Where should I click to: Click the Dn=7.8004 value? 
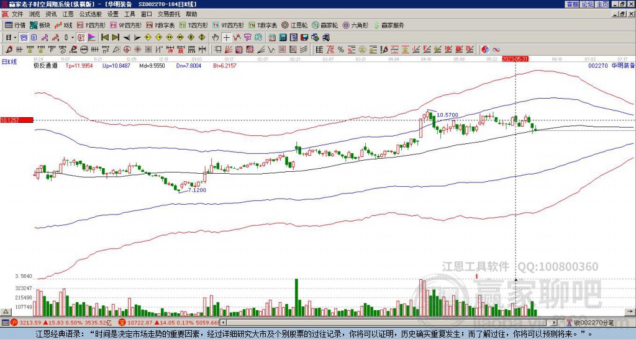[x=188, y=65]
